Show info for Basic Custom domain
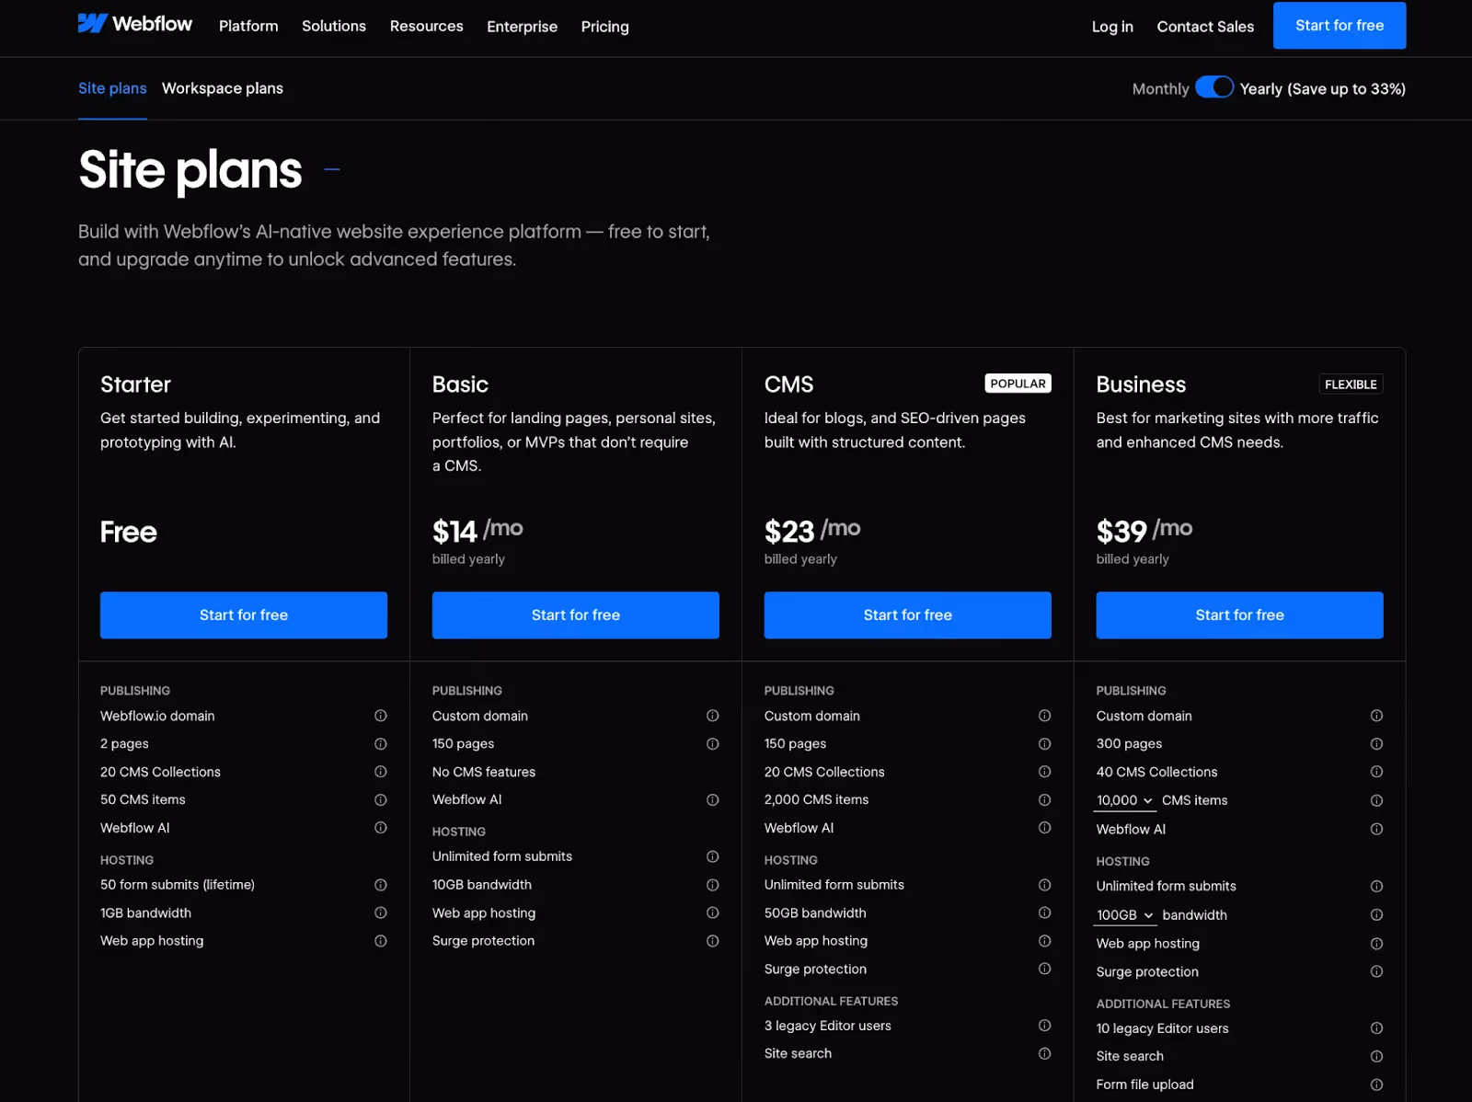Viewport: 1472px width, 1102px height. pos(713,716)
